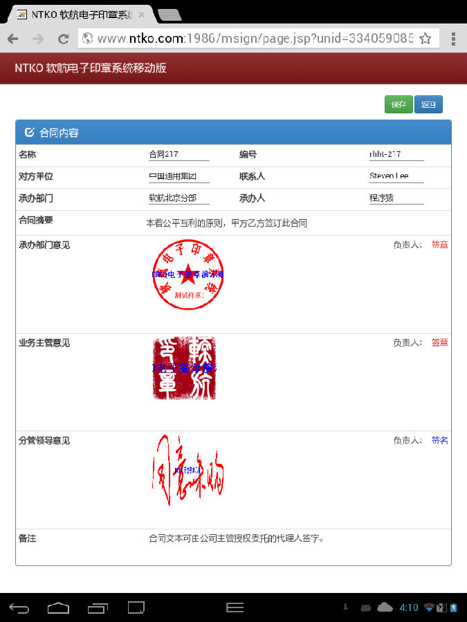Edit the 承办人 field 程序猿
The image size is (467, 622).
396,198
